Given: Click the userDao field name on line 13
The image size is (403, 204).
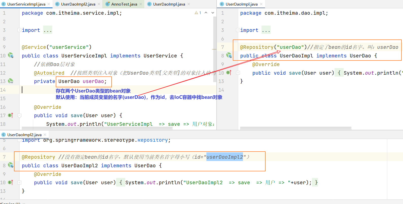Looking at the screenshot, I should pyautogui.click(x=93, y=81).
